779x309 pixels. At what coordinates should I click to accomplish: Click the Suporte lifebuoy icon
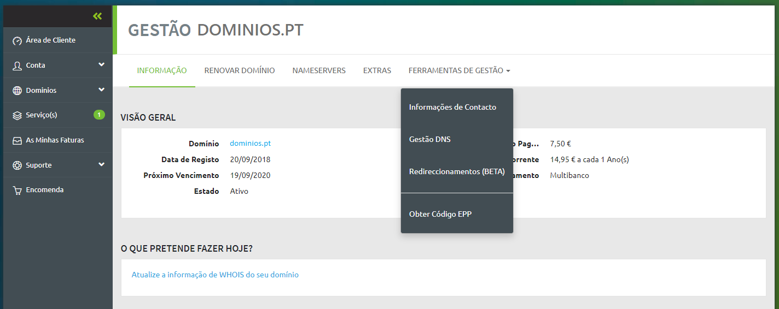pyautogui.click(x=17, y=165)
